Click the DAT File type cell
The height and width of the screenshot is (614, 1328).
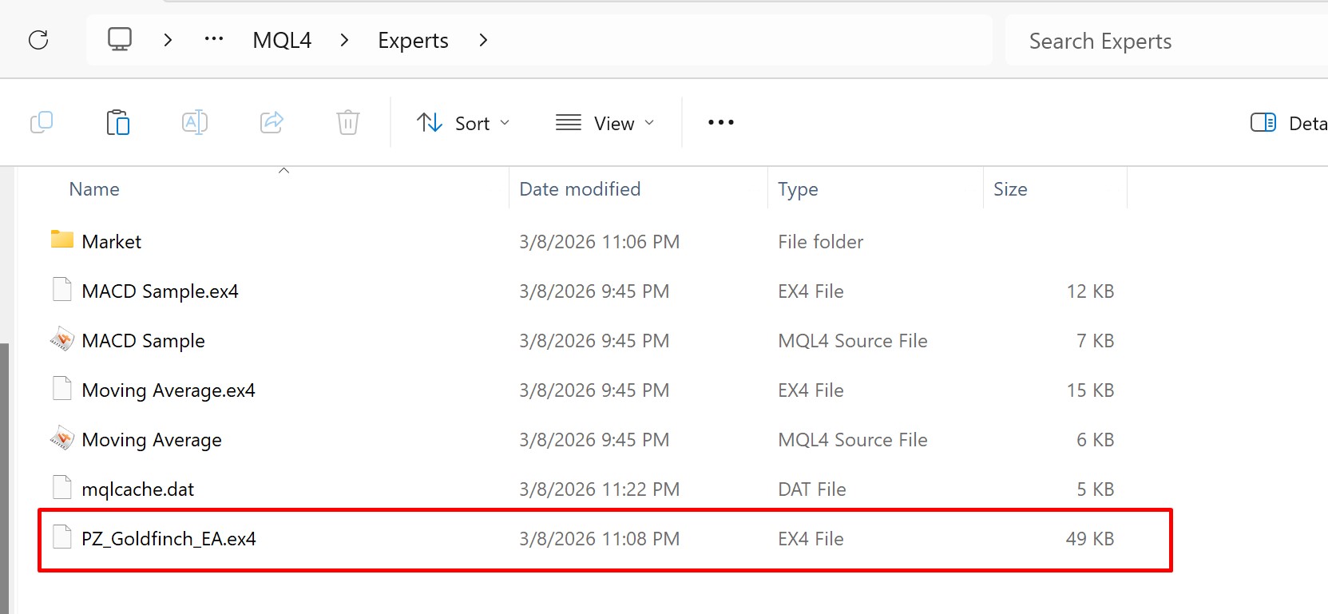811,489
